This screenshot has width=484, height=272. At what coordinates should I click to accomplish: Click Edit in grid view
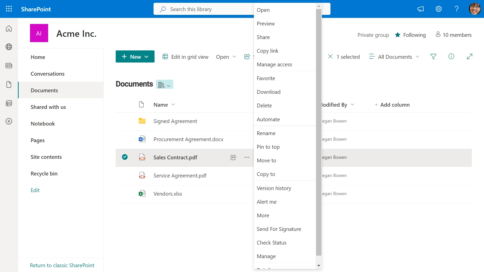coord(186,57)
